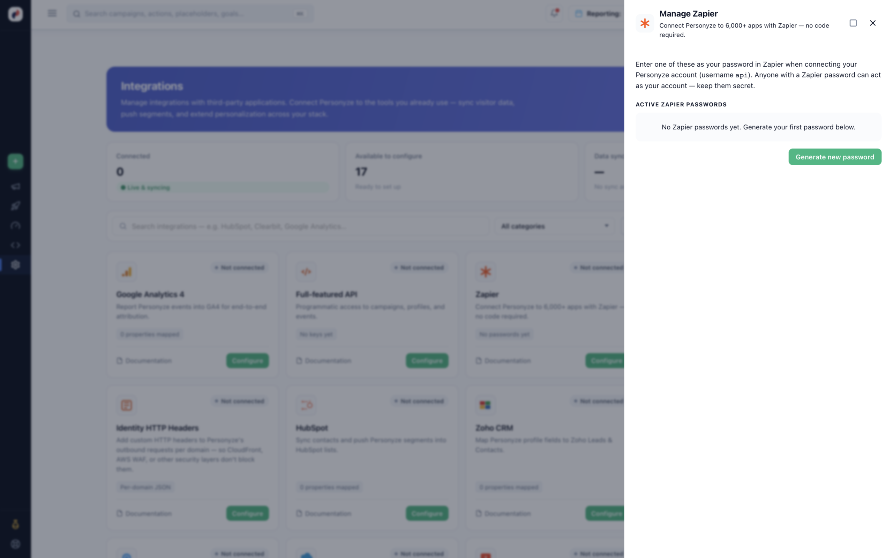Open the code brackets icon in sidebar
This screenshot has height=558, width=893.
(15, 245)
